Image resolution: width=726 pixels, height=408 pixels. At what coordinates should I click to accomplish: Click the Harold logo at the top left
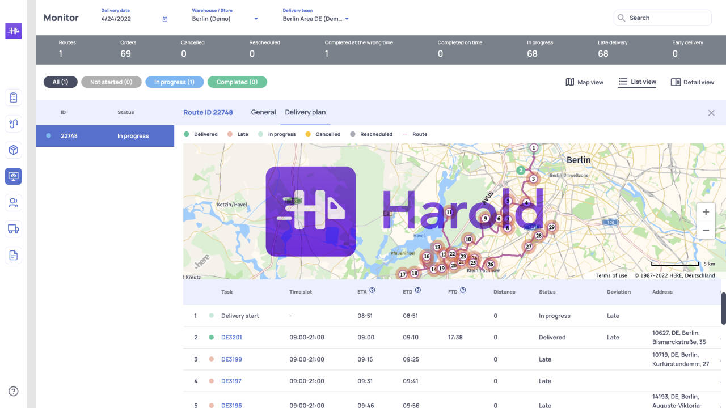[13, 30]
